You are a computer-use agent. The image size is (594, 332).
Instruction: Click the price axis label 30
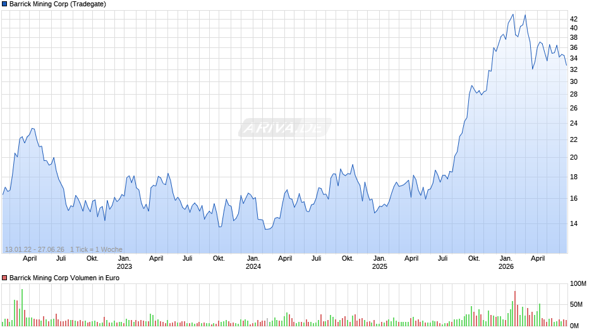(574, 82)
